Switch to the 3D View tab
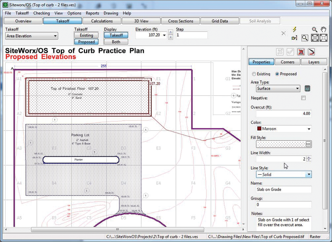This screenshot has height=242, width=332. coord(141,21)
